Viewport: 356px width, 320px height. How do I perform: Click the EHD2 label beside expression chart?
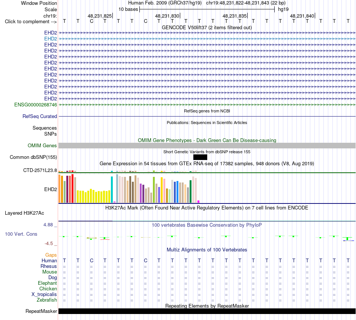(51, 189)
